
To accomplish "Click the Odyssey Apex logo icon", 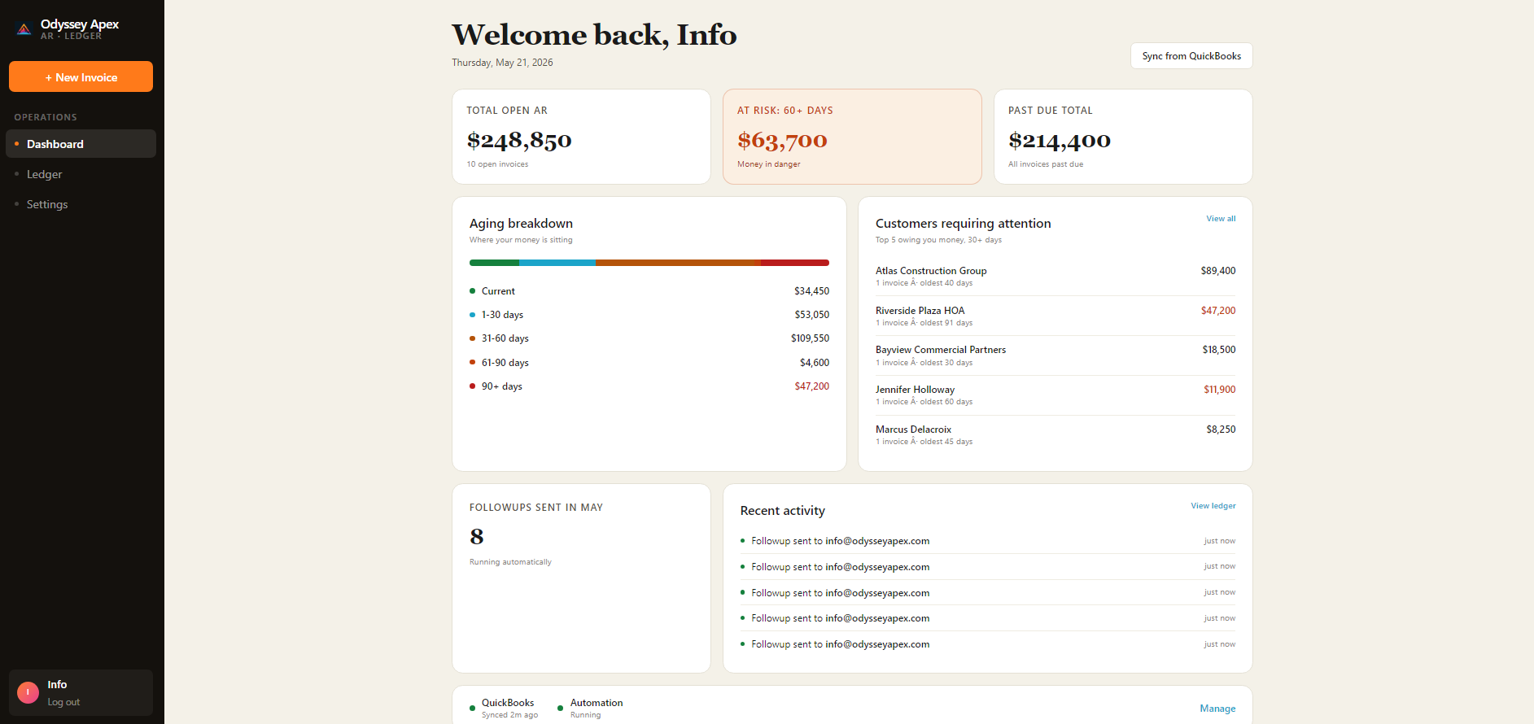I will coord(24,29).
